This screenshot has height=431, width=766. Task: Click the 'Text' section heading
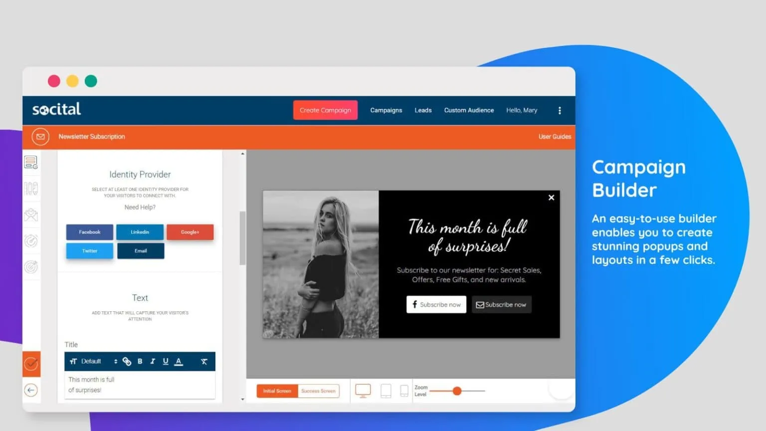coord(140,298)
